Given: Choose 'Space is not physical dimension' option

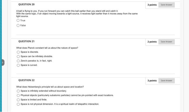Looking at the screenshot, I should tap(18, 104).
